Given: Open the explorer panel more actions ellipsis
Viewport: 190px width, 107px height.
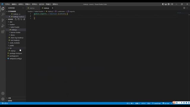Looking at the screenshot, I should (x=23, y=8).
